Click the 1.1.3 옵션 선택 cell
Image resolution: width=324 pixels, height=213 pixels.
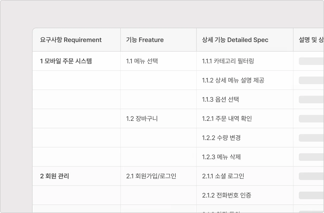(221, 100)
